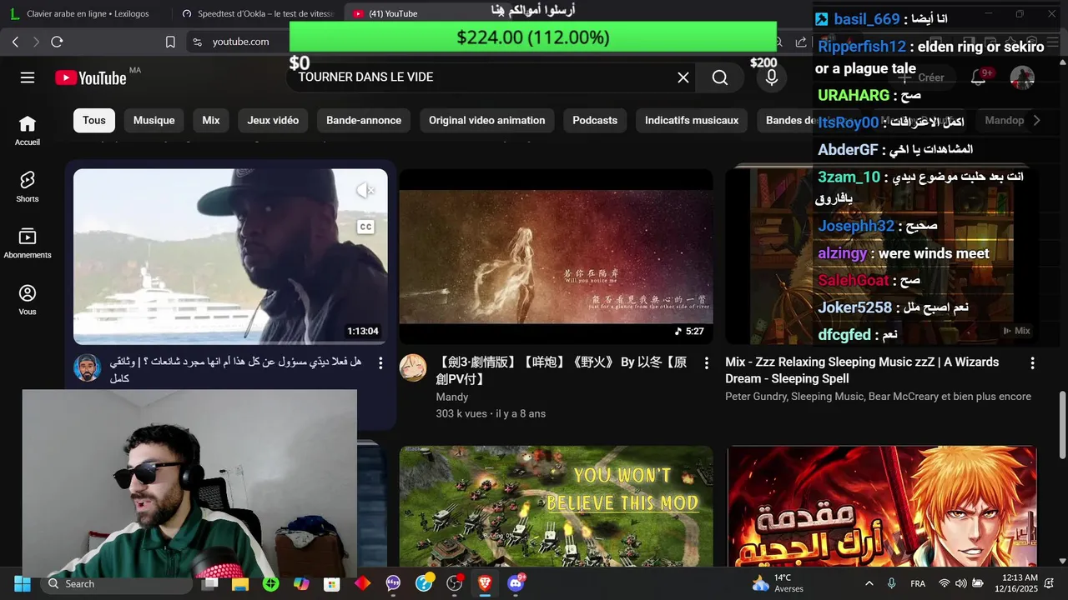Open File Explorer from the taskbar
The width and height of the screenshot is (1068, 600).
[x=240, y=583]
